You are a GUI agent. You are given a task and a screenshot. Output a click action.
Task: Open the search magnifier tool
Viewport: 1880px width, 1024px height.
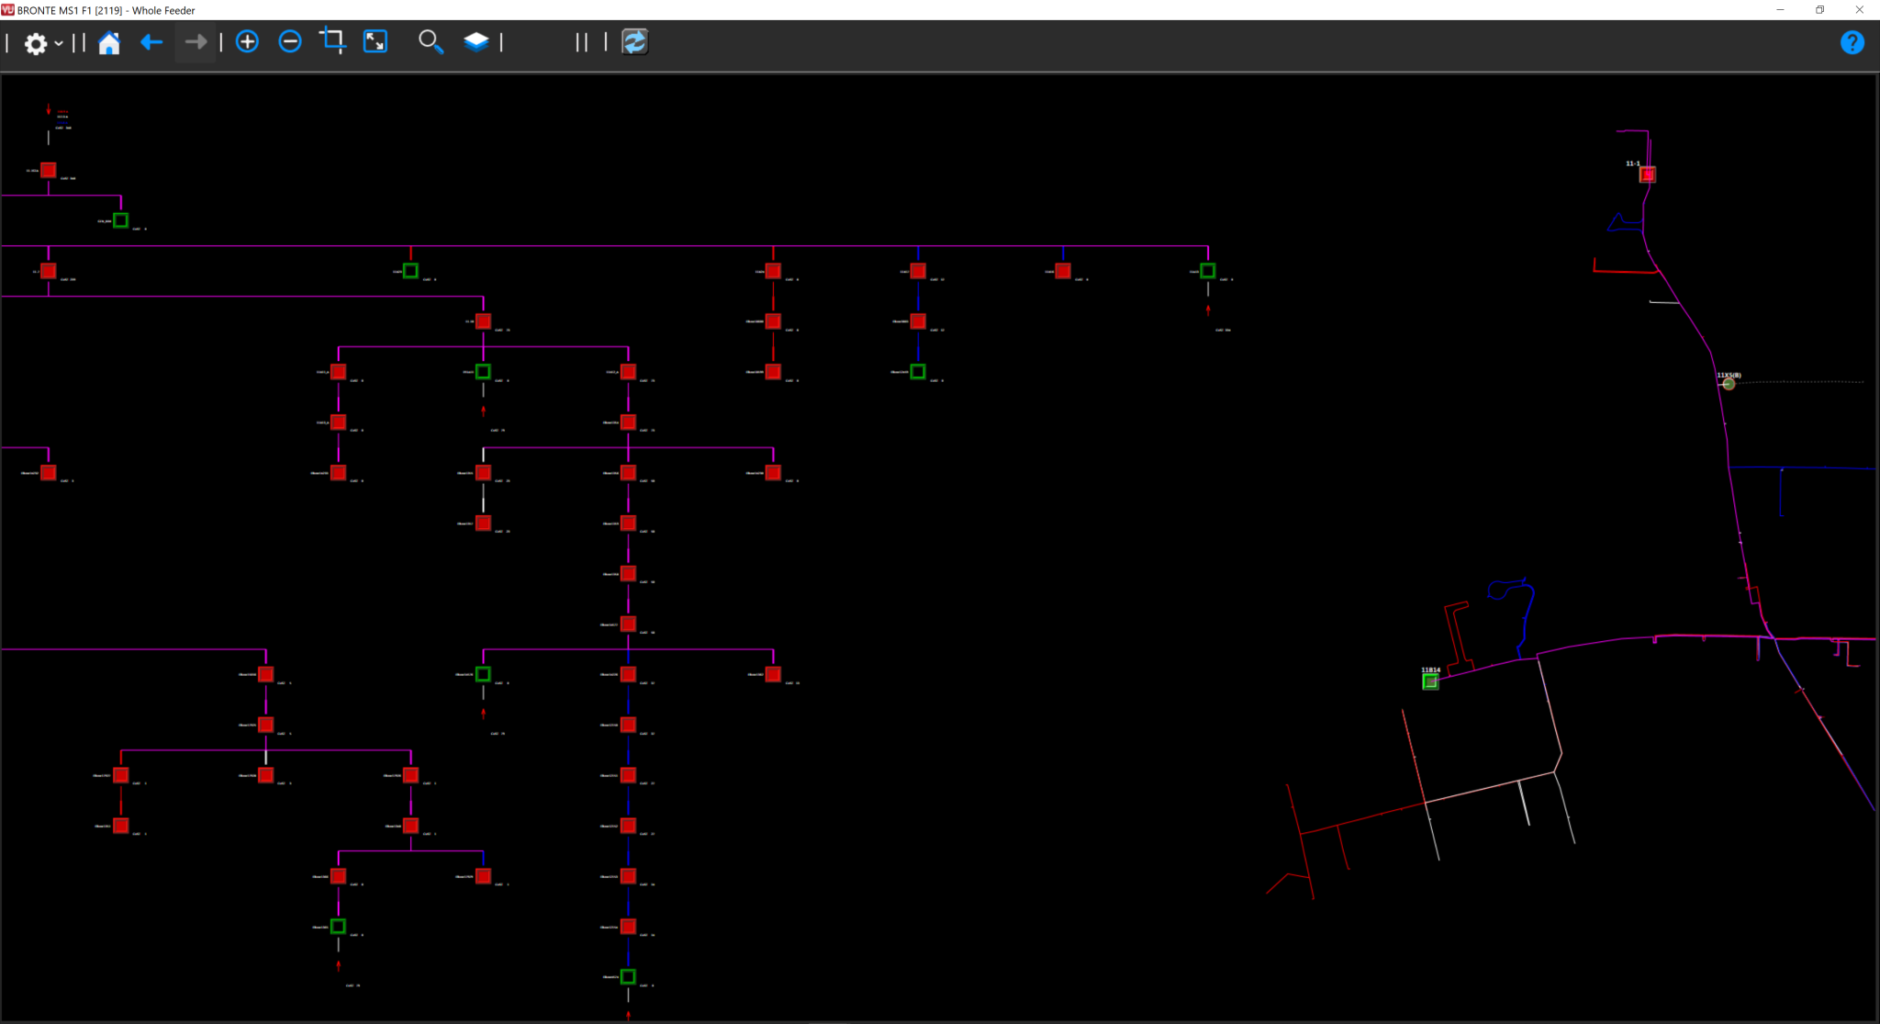(431, 42)
